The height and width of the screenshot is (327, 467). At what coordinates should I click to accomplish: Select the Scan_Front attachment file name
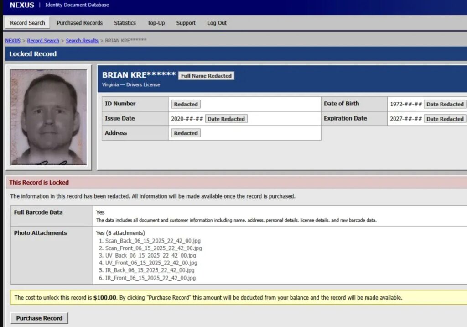(x=153, y=248)
